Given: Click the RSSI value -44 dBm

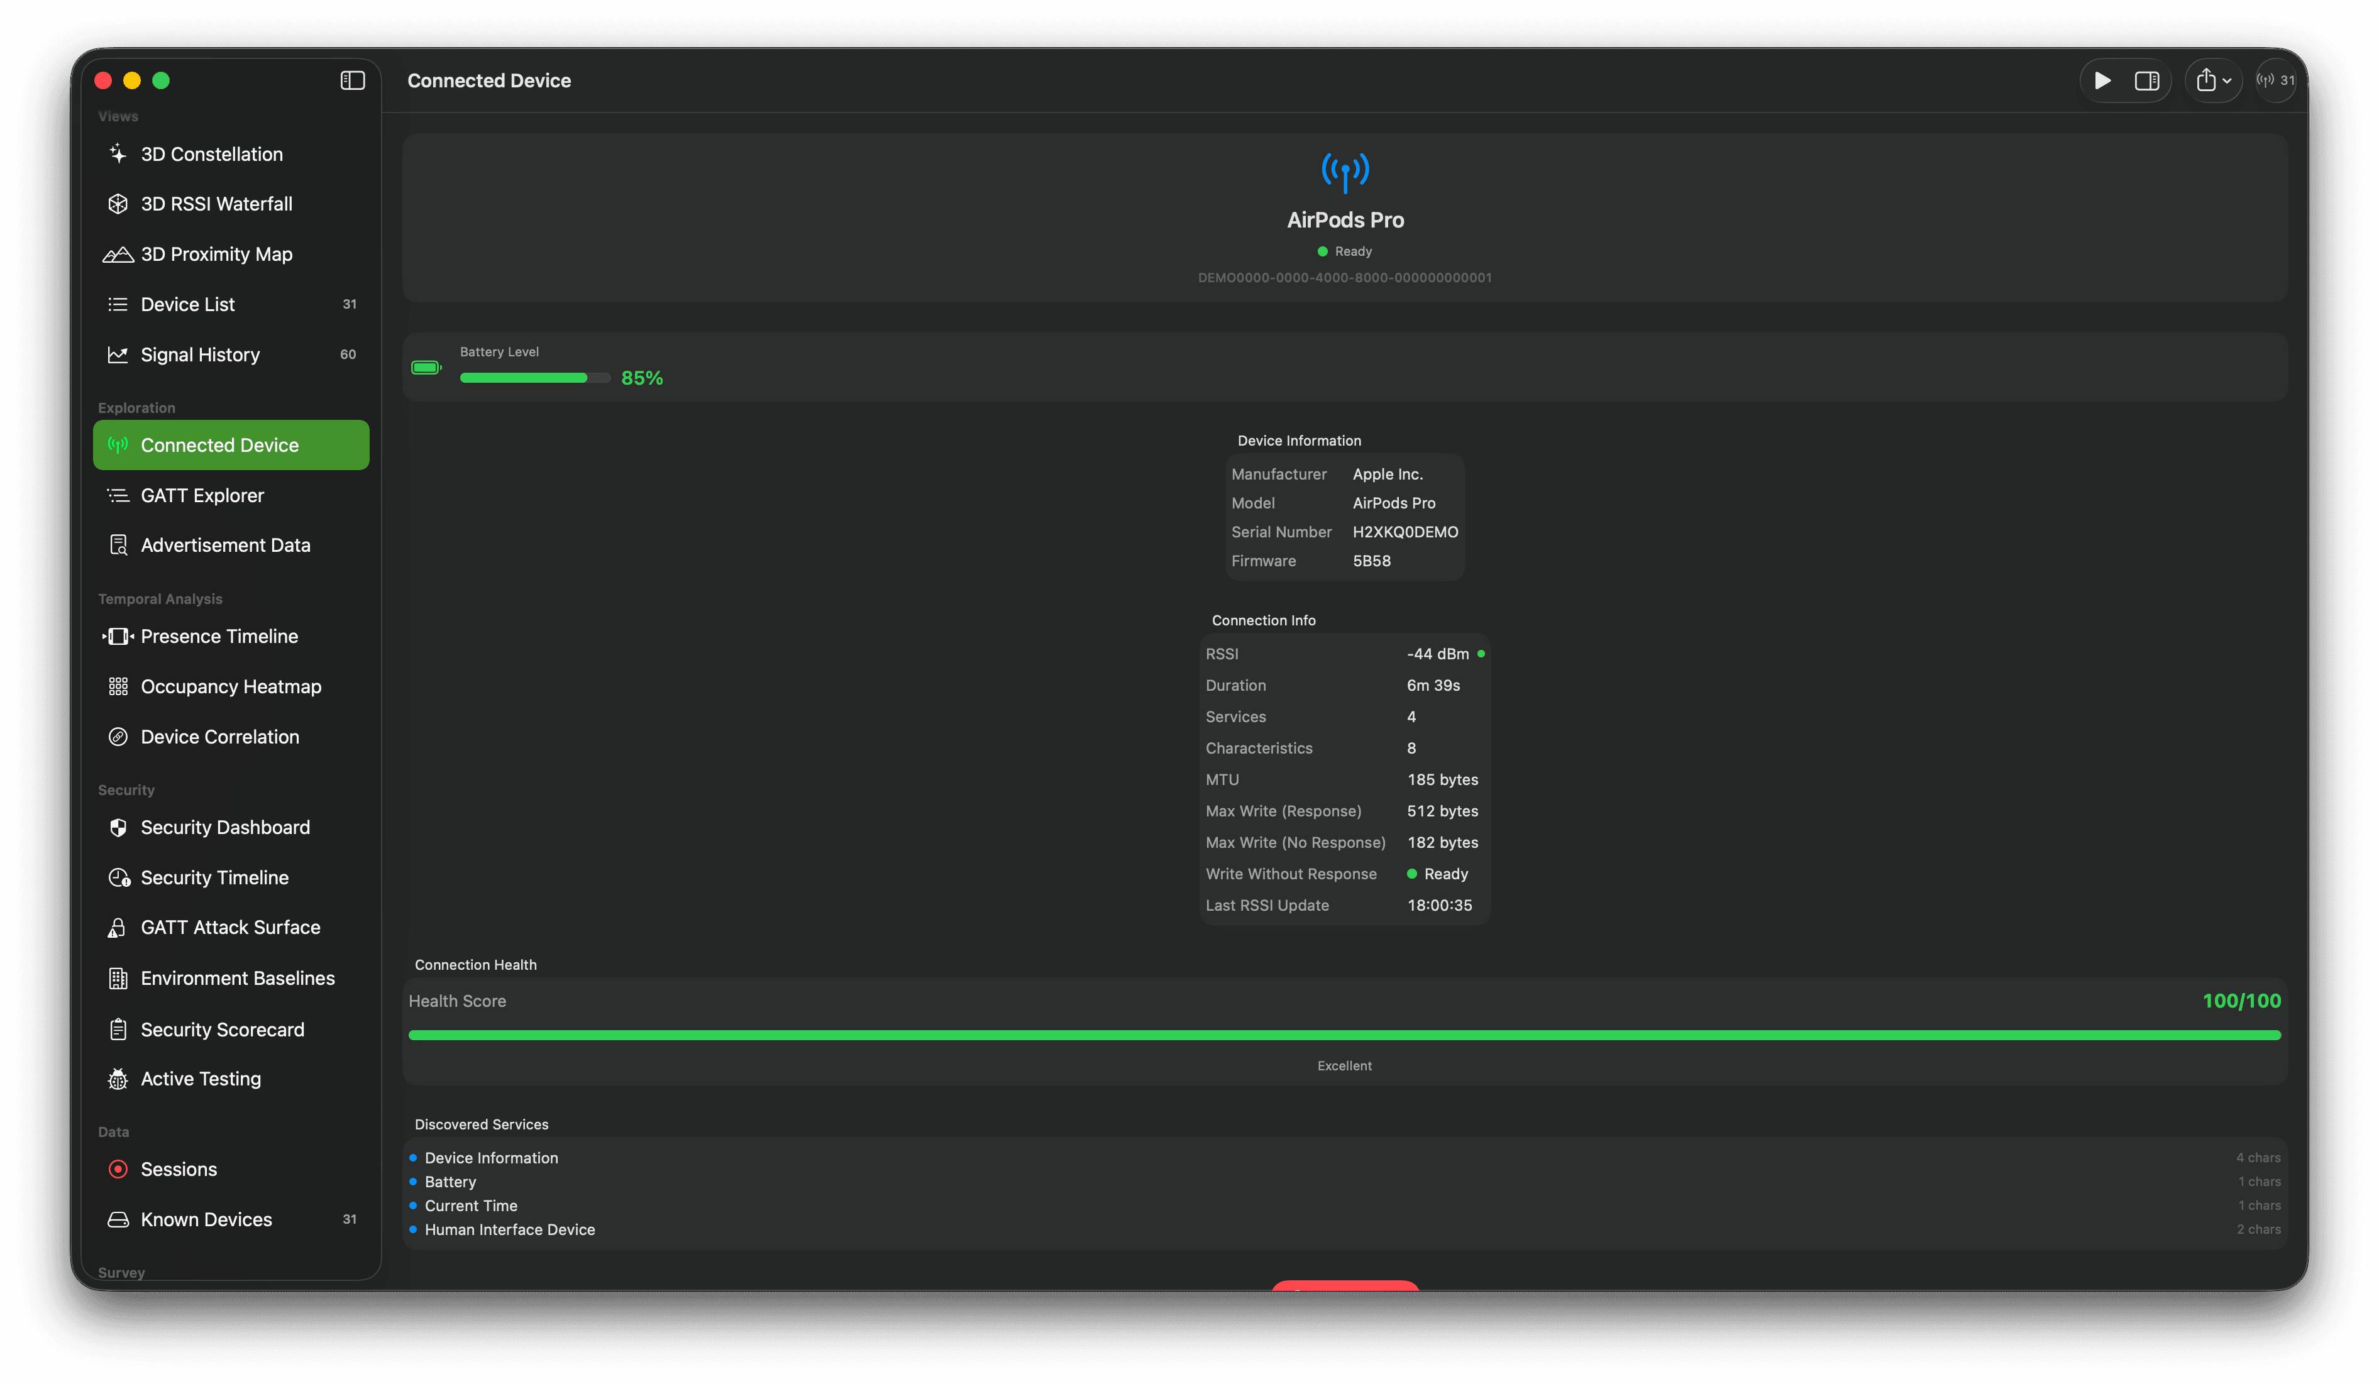Looking at the screenshot, I should [1437, 653].
